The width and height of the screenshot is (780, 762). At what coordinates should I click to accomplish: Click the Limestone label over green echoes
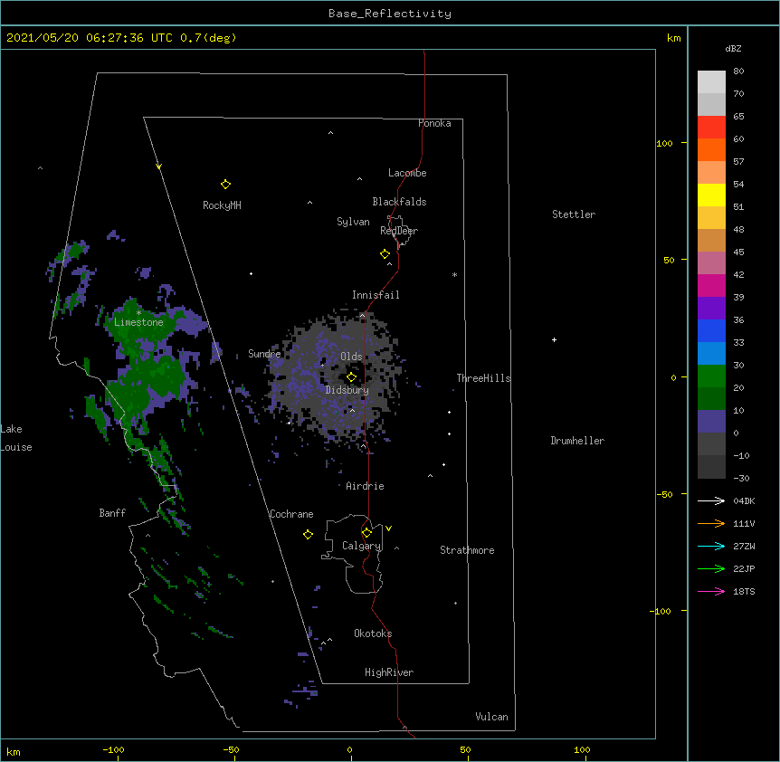pyautogui.click(x=138, y=322)
